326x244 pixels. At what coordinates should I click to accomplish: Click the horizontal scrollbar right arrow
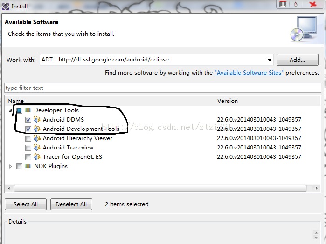click(316, 188)
